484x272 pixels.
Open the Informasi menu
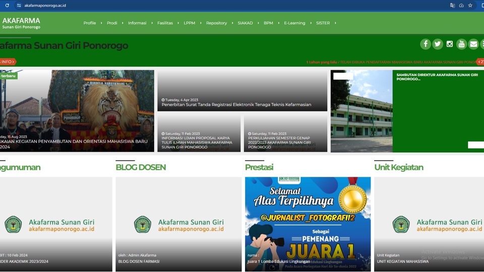tap(137, 23)
